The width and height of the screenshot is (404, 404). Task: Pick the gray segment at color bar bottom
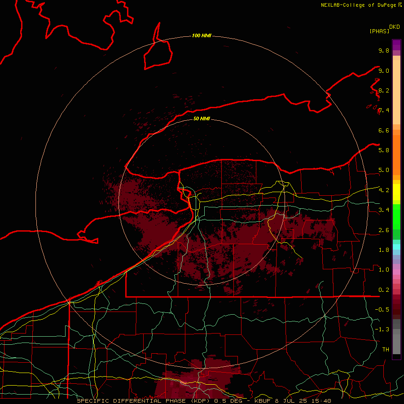coord(396,342)
